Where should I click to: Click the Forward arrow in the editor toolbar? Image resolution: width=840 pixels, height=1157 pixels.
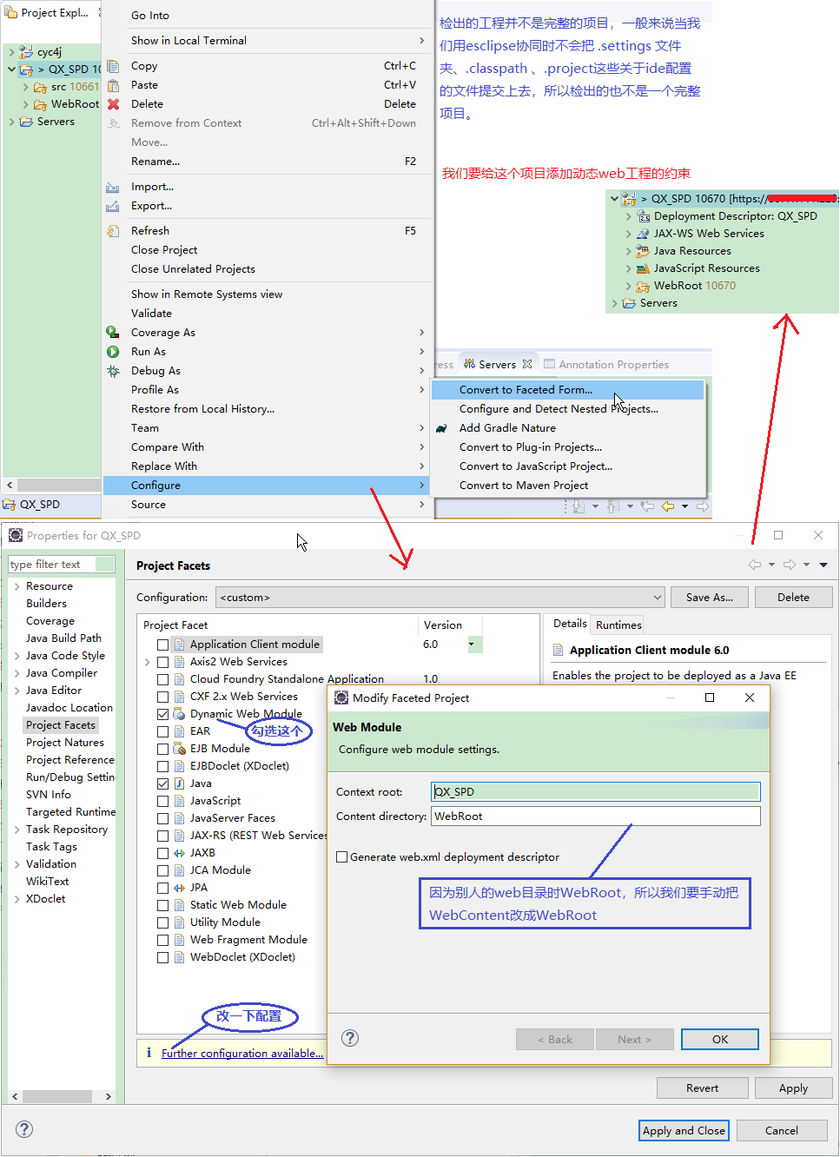[703, 506]
